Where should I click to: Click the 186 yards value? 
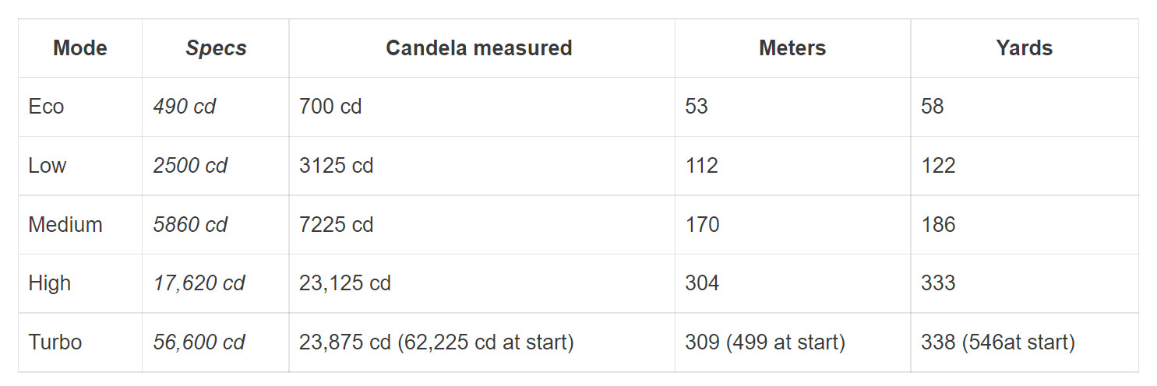[x=938, y=225]
